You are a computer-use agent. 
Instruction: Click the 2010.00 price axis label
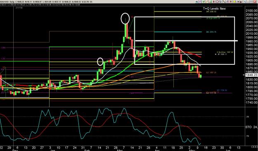pos(251,33)
